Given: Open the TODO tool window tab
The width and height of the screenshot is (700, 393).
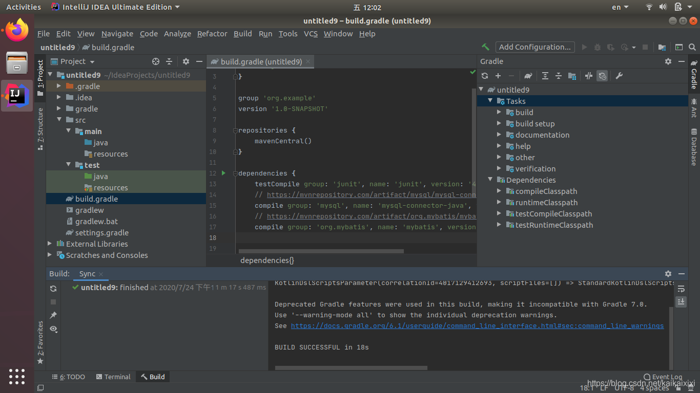Looking at the screenshot, I should click(68, 377).
